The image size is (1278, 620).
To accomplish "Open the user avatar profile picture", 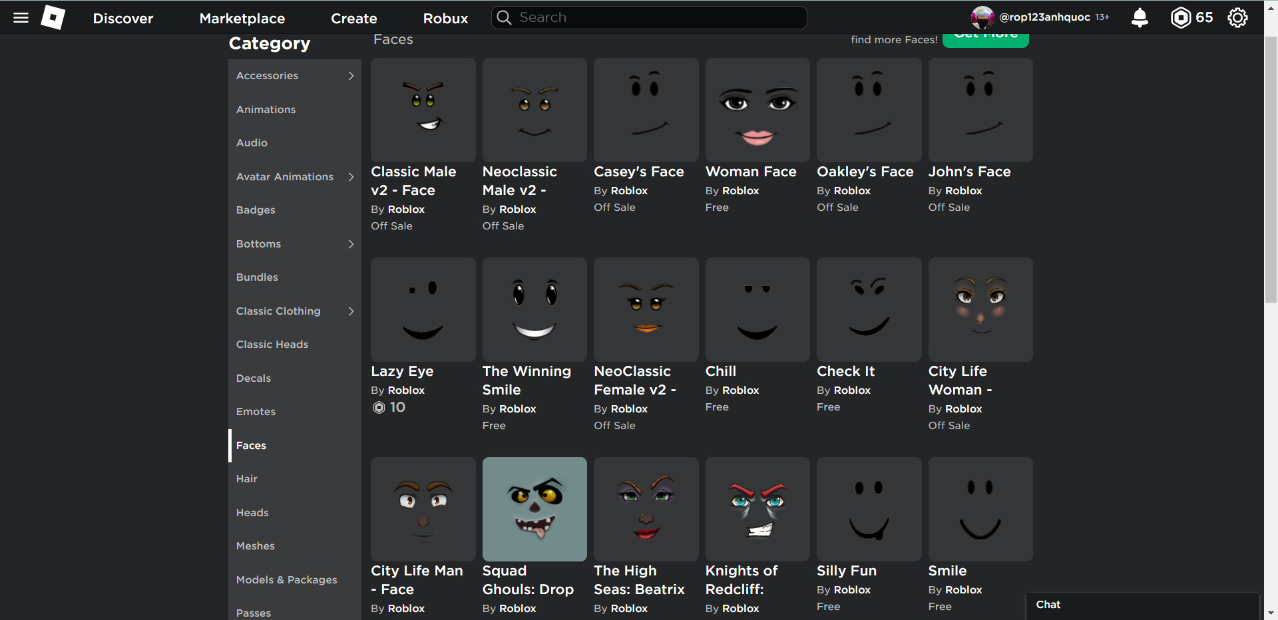I will [982, 18].
